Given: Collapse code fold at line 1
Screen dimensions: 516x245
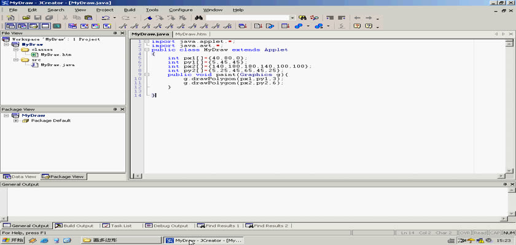Looking at the screenshot, I should [147, 42].
